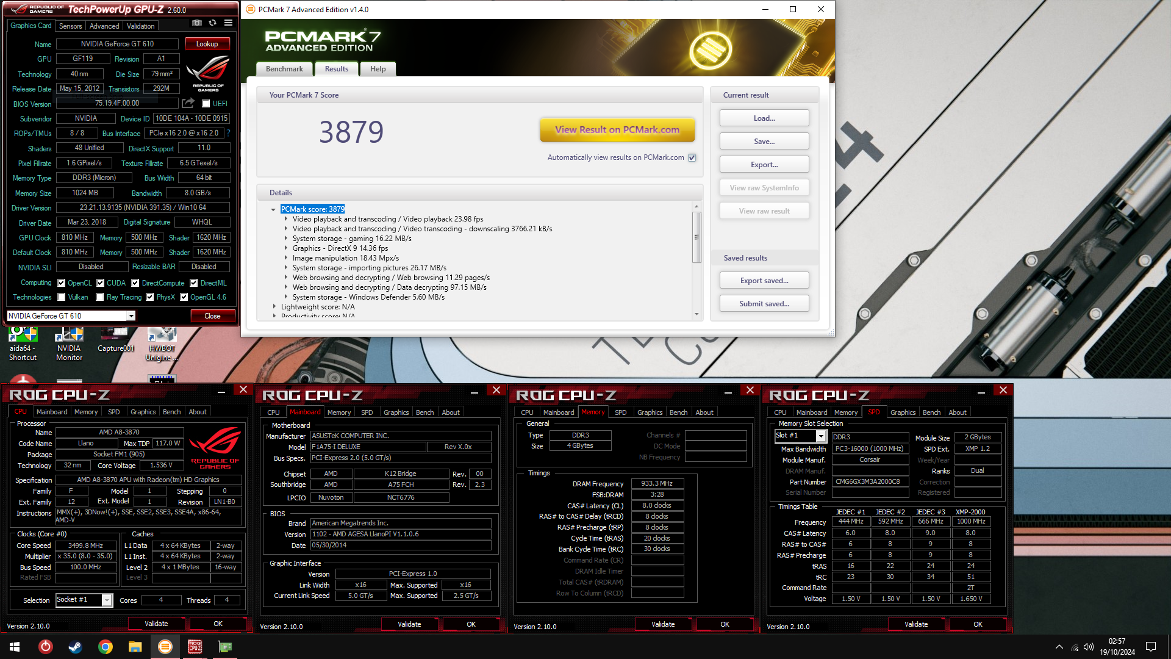Open the Socket #1 selection dropdown

point(107,600)
